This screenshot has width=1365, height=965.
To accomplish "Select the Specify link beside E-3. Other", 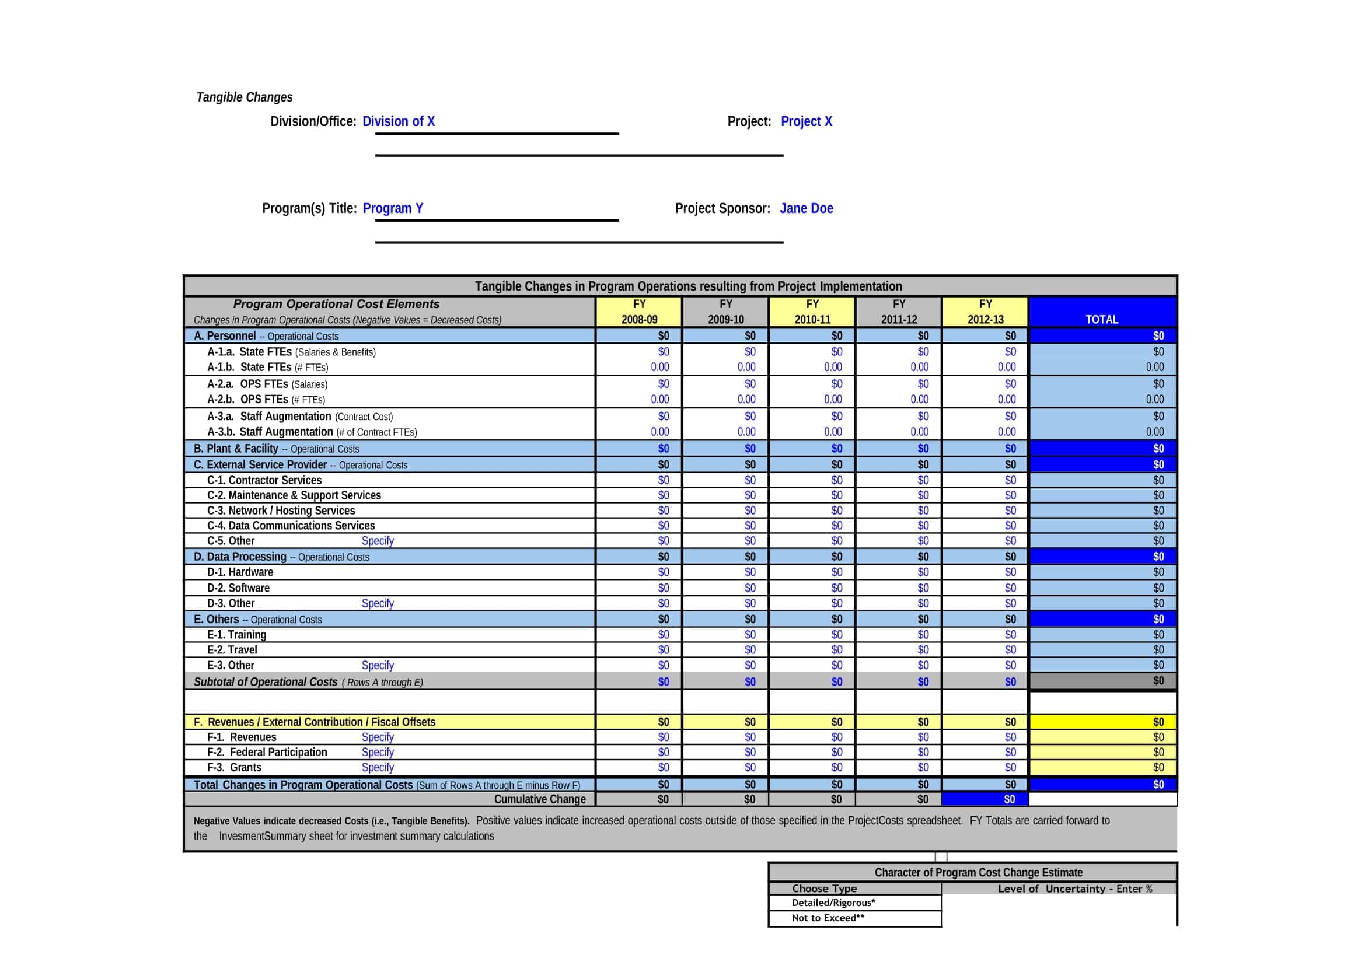I will coord(378,665).
